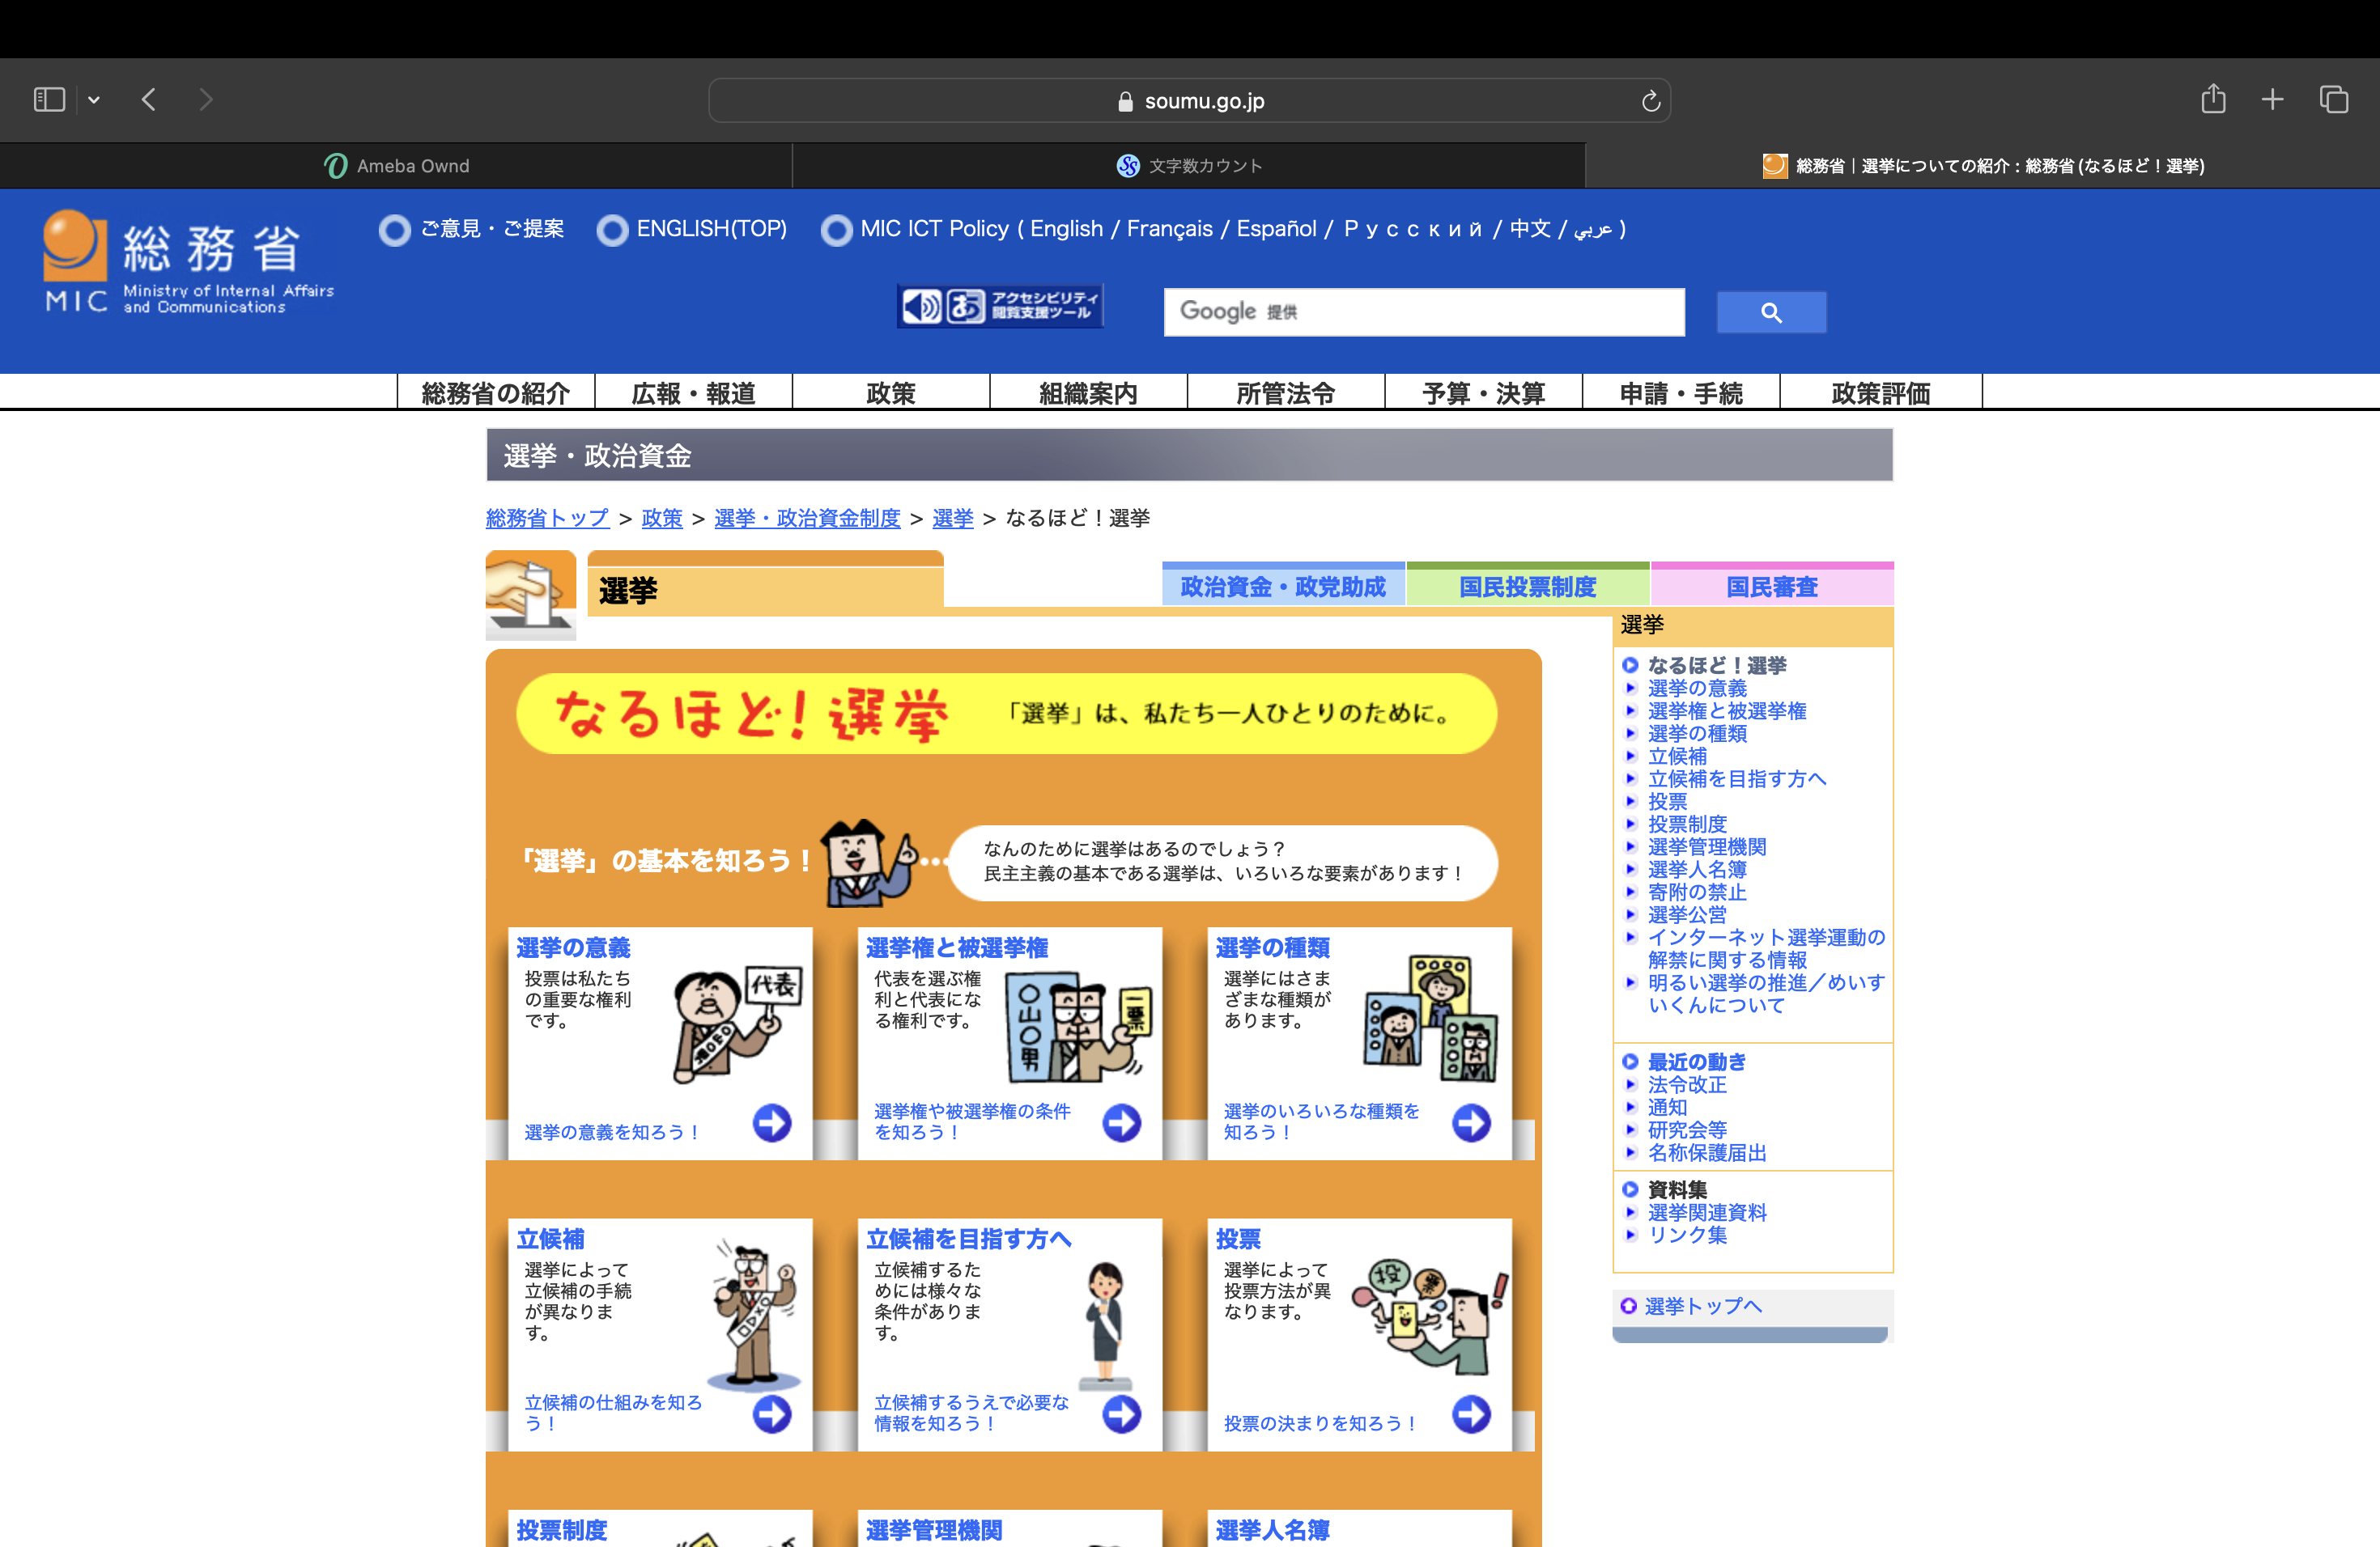Open sidebar link リンク集
The width and height of the screenshot is (2380, 1547).
[x=1687, y=1235]
